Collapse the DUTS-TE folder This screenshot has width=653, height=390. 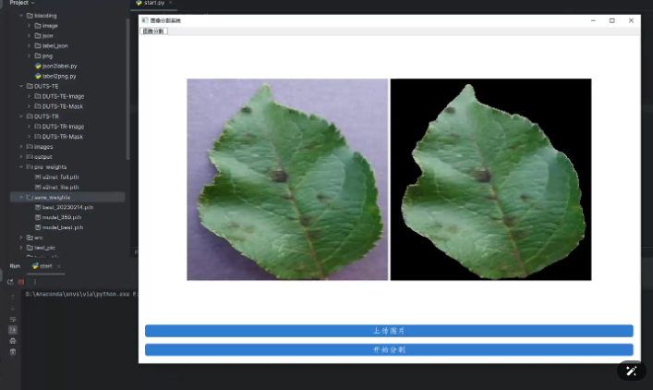tap(21, 86)
